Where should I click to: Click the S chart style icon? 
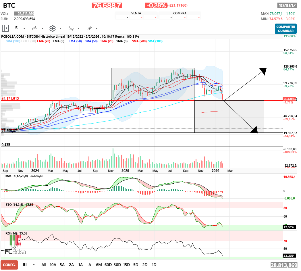click(x=16, y=28)
